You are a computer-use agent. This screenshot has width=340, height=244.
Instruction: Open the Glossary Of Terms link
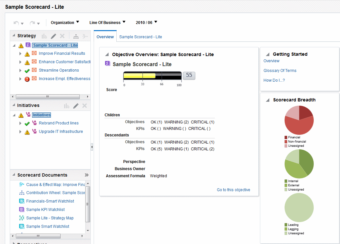click(x=280, y=70)
